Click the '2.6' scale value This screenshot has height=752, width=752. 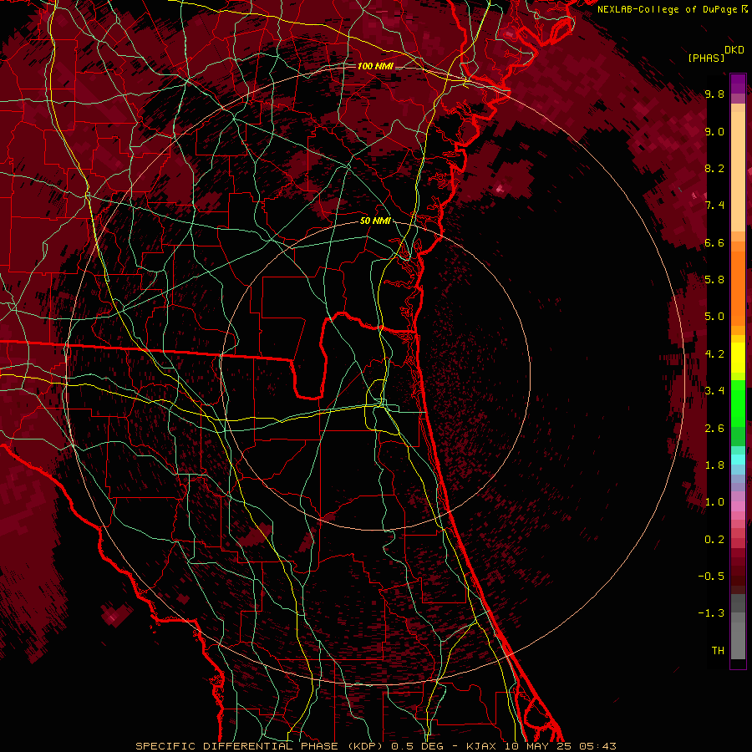click(714, 429)
